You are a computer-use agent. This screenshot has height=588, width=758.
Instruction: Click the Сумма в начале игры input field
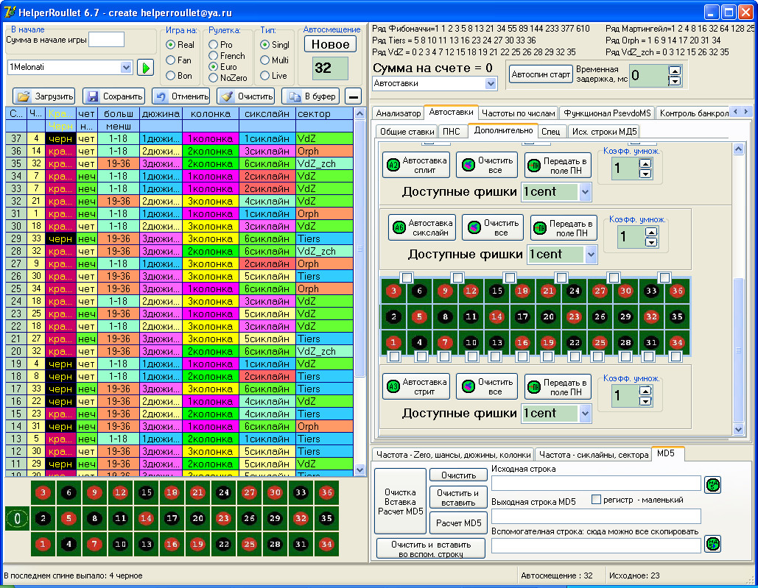coord(106,40)
